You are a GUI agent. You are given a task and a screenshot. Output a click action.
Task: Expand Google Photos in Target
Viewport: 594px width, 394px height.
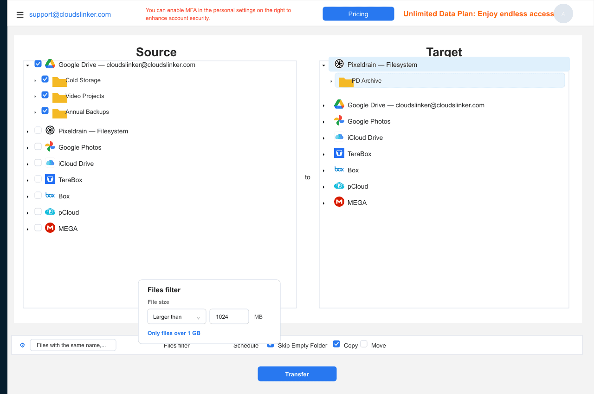(323, 122)
